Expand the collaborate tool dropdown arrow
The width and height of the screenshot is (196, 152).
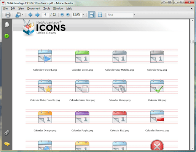point(22,15)
